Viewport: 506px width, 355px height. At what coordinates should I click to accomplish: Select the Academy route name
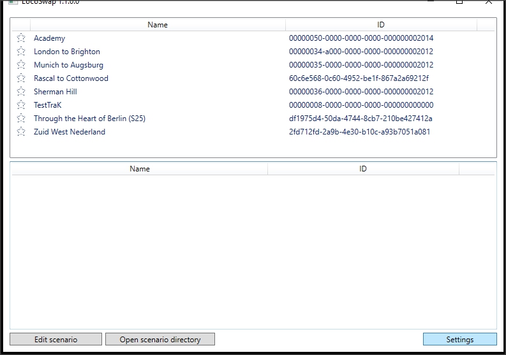pyautogui.click(x=50, y=38)
